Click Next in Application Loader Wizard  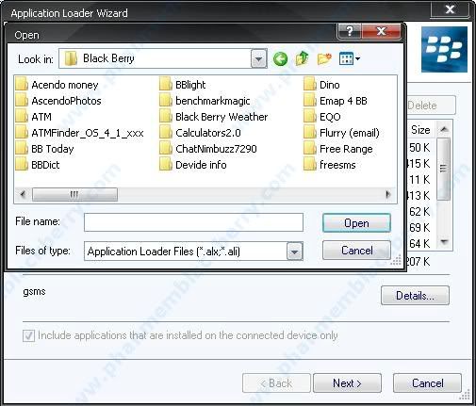pos(347,383)
